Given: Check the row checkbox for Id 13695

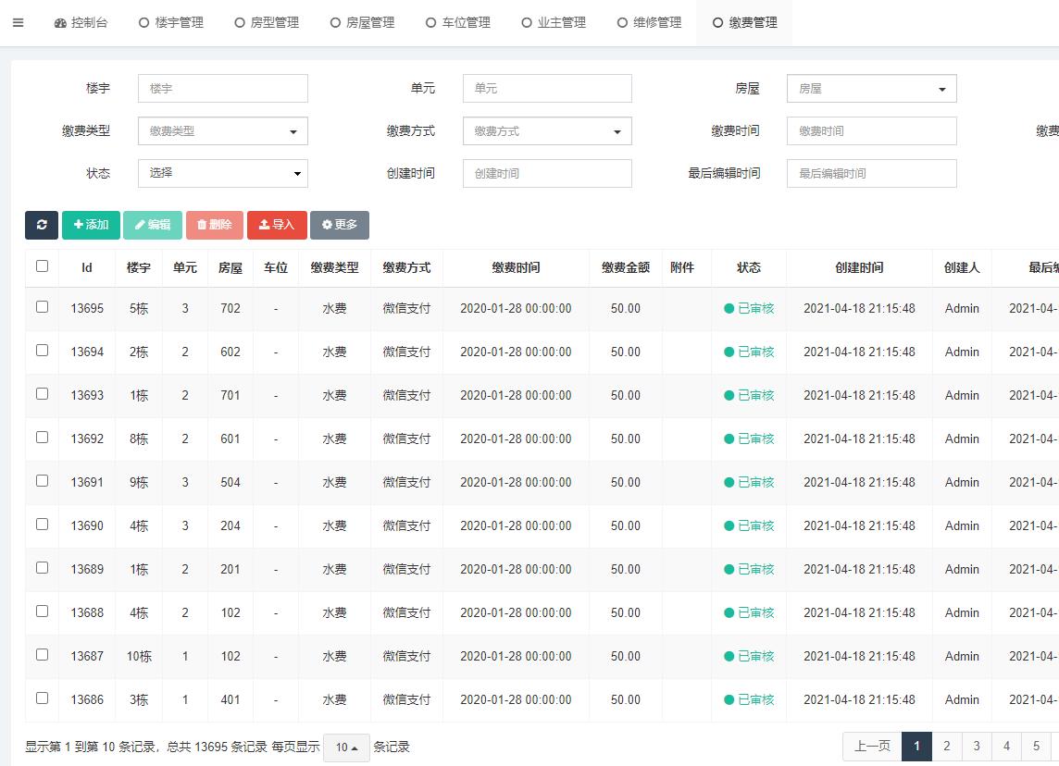Looking at the screenshot, I should point(42,307).
